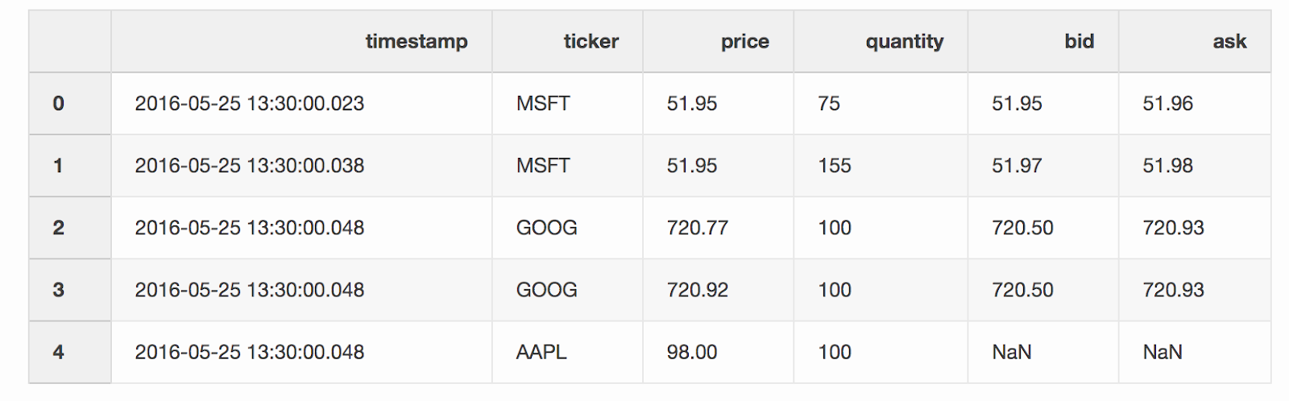The width and height of the screenshot is (1289, 401).
Task: Select row index 1
Action: [58, 166]
